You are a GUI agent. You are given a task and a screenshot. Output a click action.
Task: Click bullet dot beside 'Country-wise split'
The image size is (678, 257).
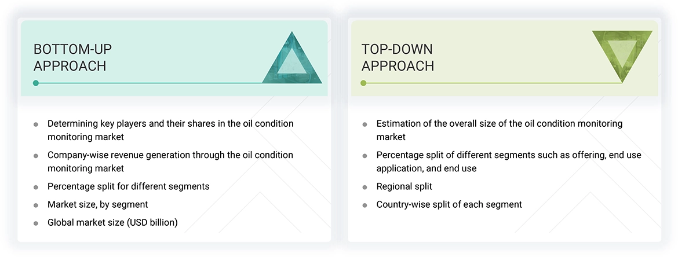click(x=364, y=205)
